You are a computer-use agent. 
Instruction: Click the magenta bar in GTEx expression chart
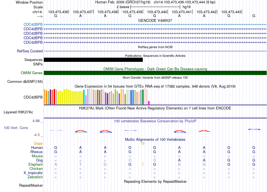pyautogui.click(x=149, y=103)
